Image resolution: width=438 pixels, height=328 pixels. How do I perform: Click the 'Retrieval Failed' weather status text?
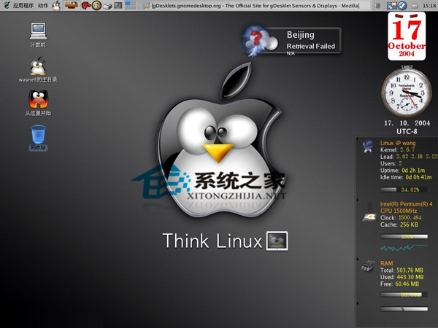[311, 46]
